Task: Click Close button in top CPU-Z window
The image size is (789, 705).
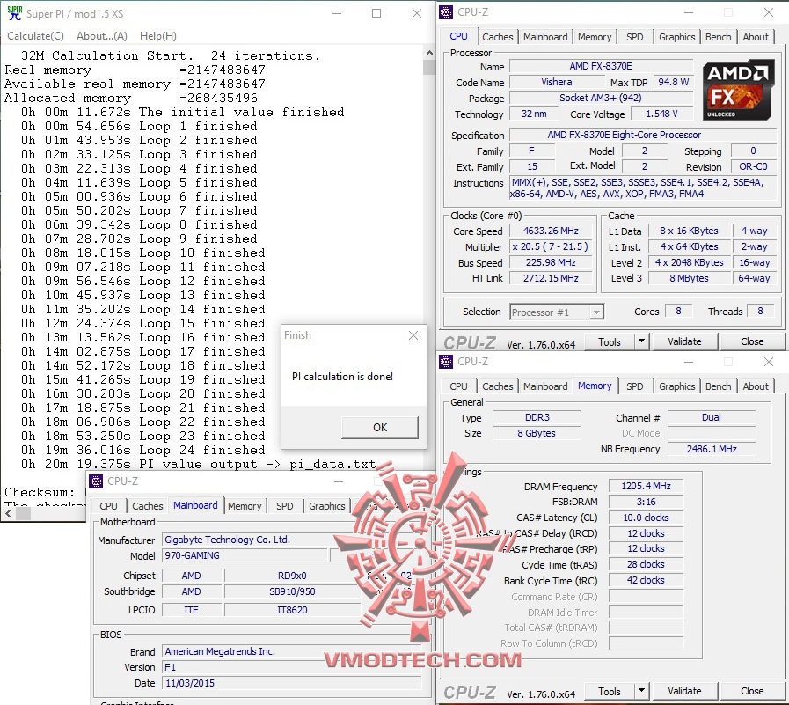Action: point(752,341)
